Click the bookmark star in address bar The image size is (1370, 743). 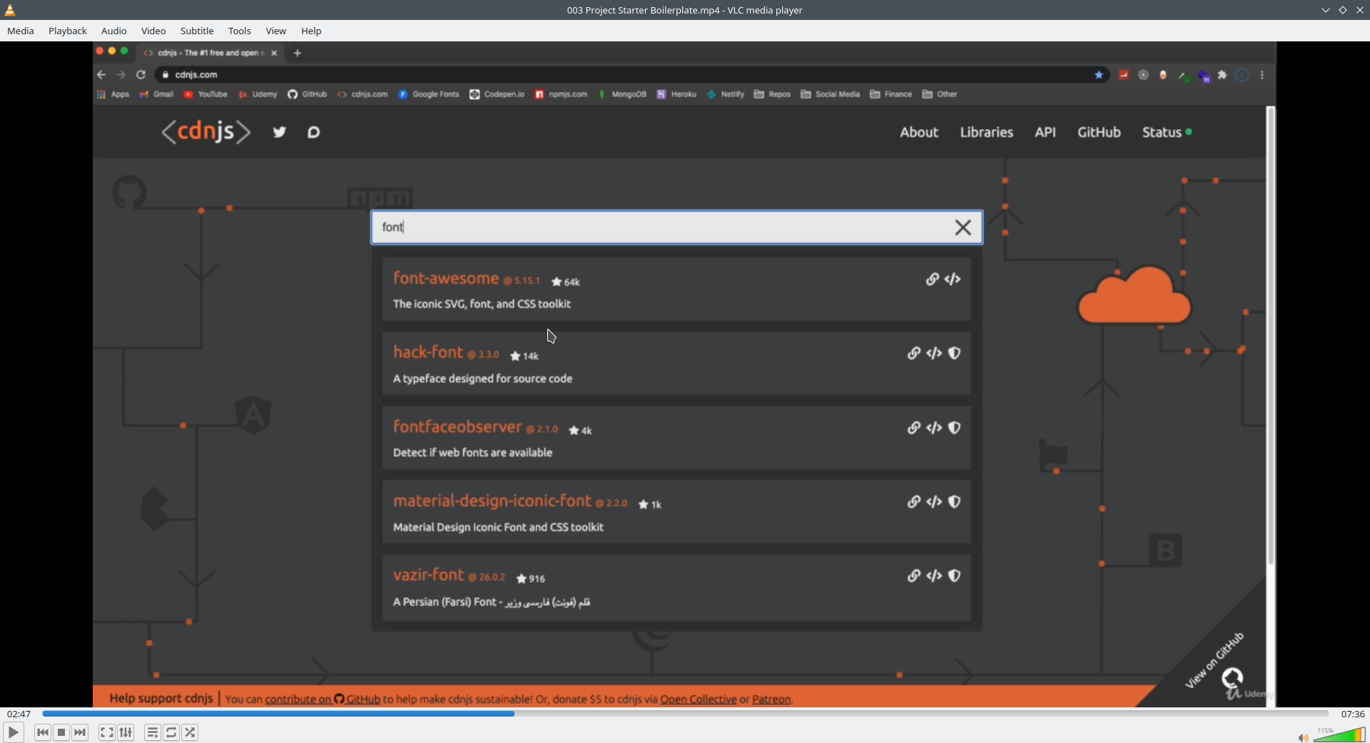click(1099, 75)
